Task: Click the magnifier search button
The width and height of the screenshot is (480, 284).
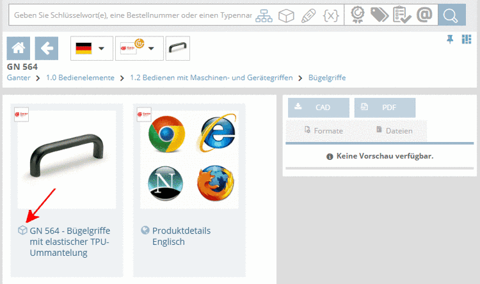Action: 452,15
